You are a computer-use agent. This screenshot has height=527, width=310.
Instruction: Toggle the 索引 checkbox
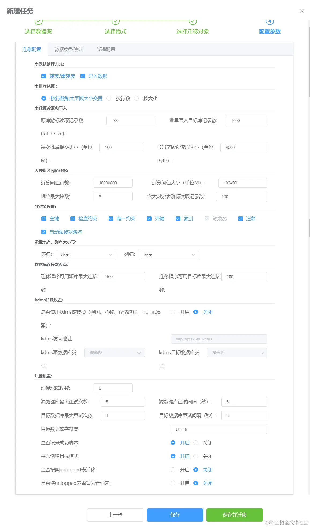tap(178, 219)
